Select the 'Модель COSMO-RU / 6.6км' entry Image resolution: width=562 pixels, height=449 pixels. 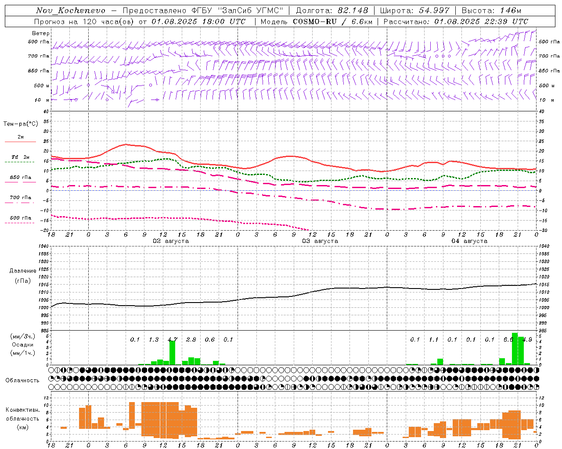click(317, 21)
